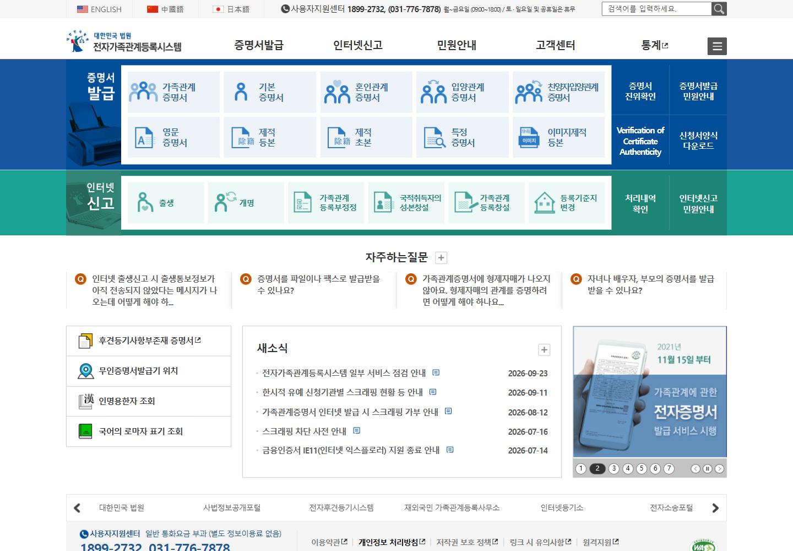Expand 자주하는질문 plus button

[x=441, y=257]
